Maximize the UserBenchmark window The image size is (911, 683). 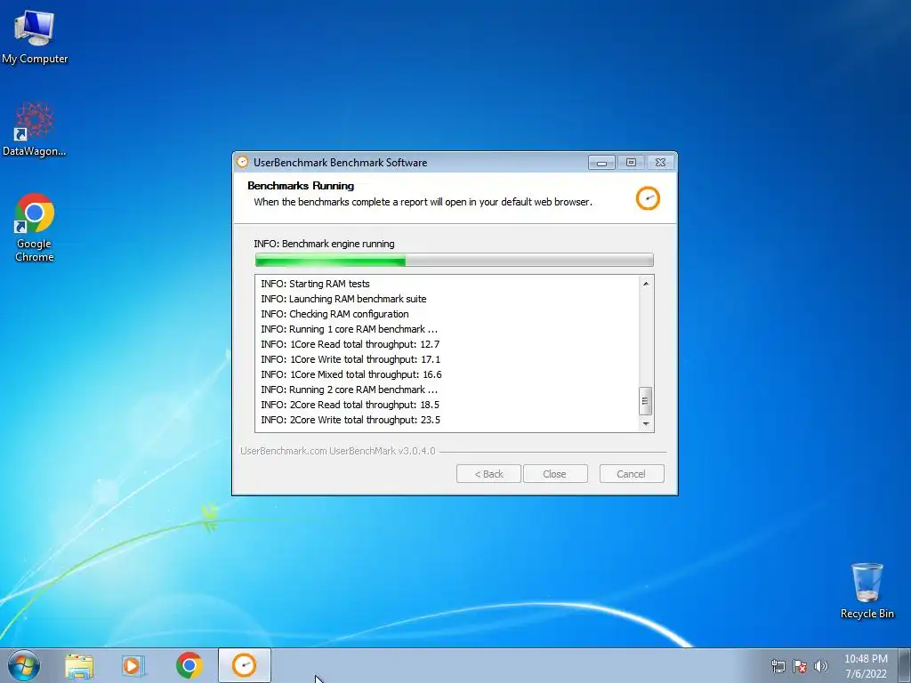[631, 163]
